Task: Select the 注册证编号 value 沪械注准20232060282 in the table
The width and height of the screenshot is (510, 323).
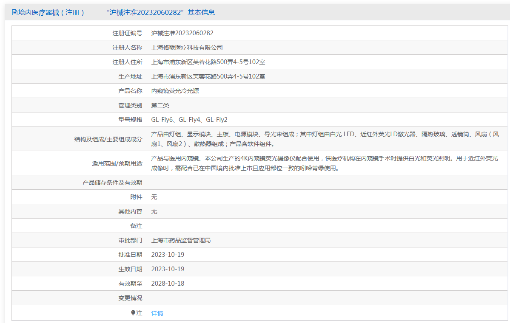Action: pos(182,33)
